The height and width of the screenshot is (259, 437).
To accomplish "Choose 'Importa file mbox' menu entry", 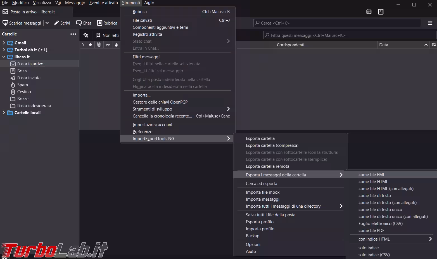I will [263, 192].
